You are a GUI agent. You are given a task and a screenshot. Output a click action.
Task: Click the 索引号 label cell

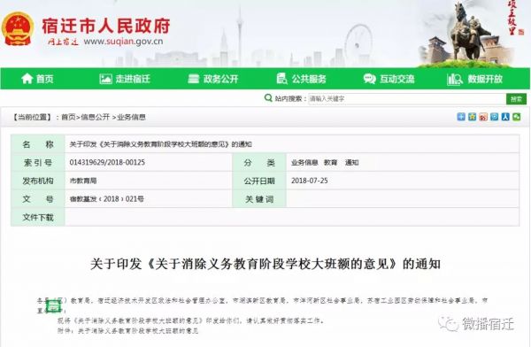pos(38,163)
